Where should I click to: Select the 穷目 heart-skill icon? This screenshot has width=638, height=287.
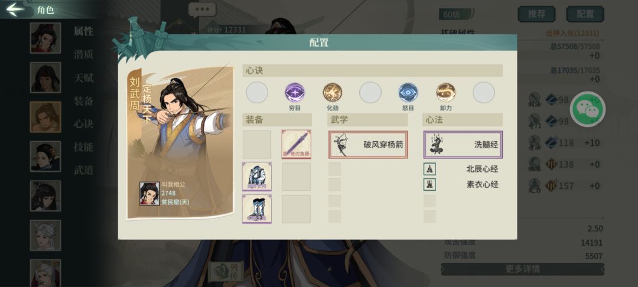pyautogui.click(x=295, y=92)
